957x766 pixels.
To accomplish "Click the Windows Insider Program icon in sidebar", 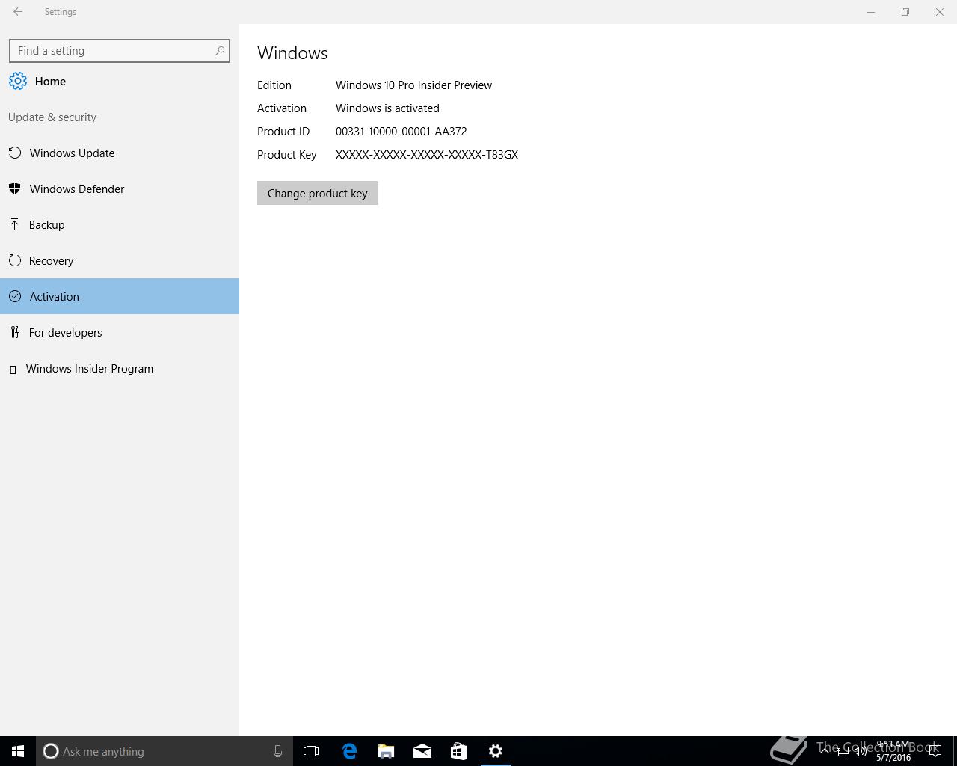I will tap(13, 370).
